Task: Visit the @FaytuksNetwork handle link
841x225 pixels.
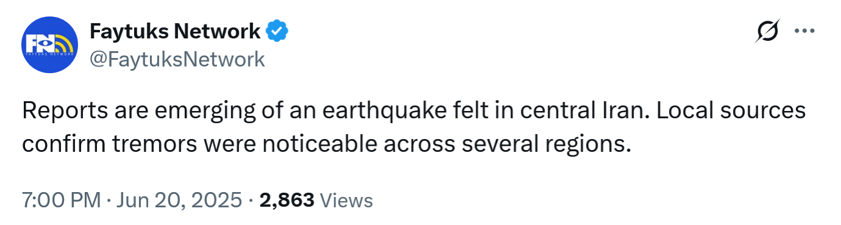Action: pyautogui.click(x=177, y=59)
